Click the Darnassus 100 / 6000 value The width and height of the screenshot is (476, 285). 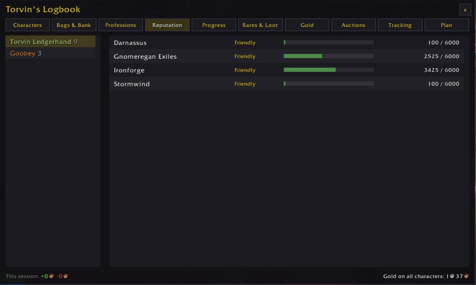point(443,43)
